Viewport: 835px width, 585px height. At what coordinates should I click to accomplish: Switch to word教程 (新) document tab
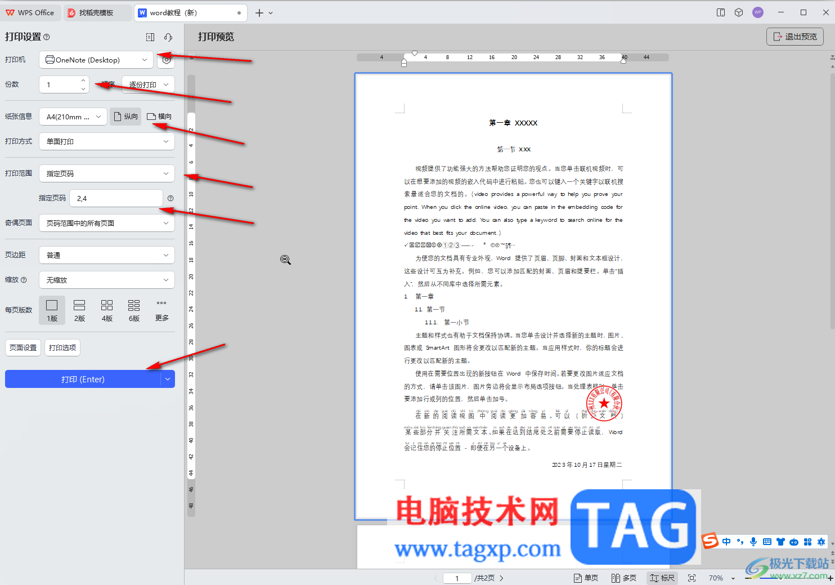point(190,12)
